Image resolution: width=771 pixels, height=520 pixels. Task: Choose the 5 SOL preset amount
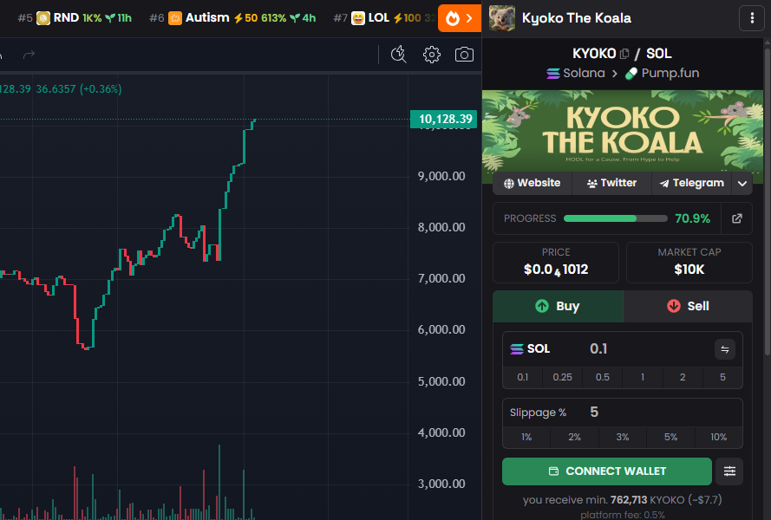pos(722,377)
